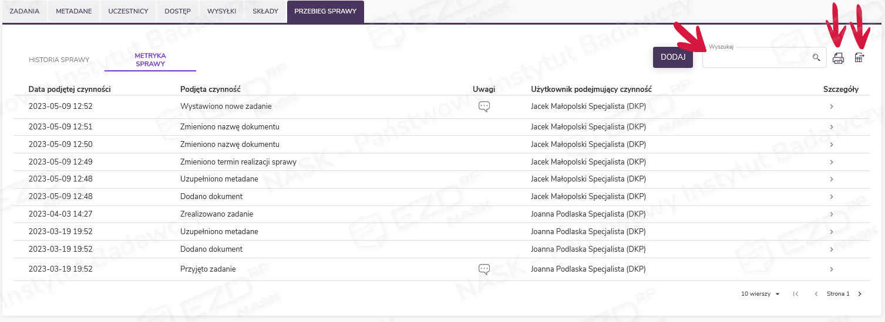
Task: Select the HISTORIA SPRAWY sub-tab
Action: 59,60
